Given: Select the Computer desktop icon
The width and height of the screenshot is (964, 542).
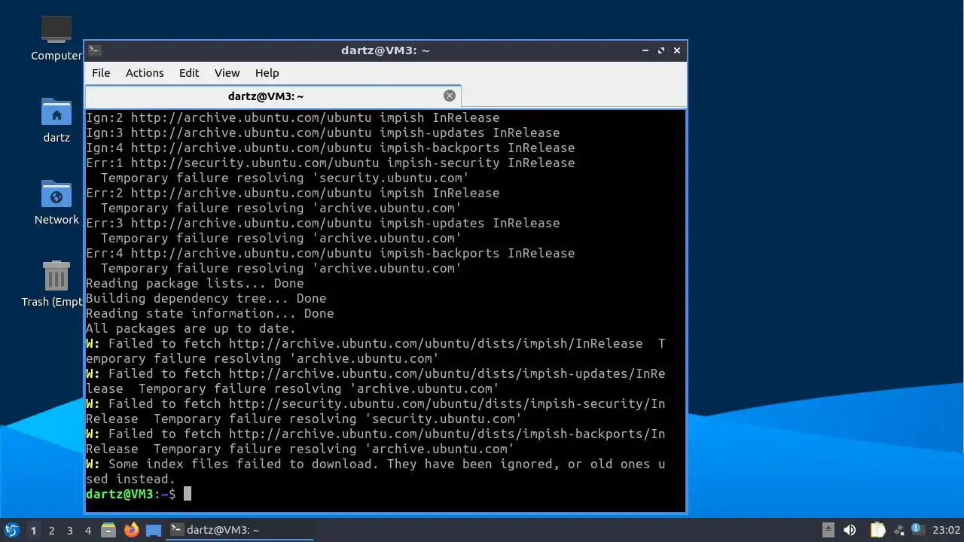Looking at the screenshot, I should click(56, 38).
